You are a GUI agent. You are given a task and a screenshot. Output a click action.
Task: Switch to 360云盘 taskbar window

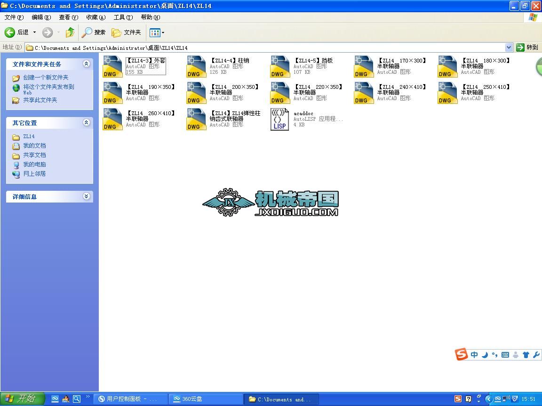206,399
